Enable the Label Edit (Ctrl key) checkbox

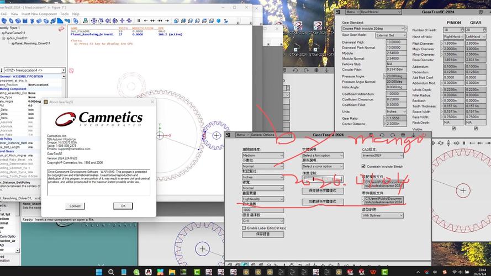244,228
